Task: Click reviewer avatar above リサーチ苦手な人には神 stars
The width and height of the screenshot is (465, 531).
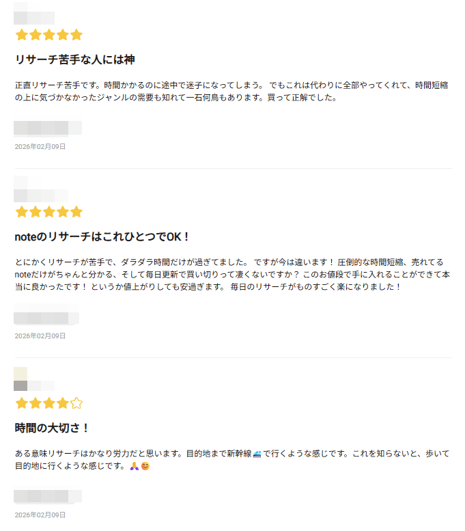Action: click(21, 13)
